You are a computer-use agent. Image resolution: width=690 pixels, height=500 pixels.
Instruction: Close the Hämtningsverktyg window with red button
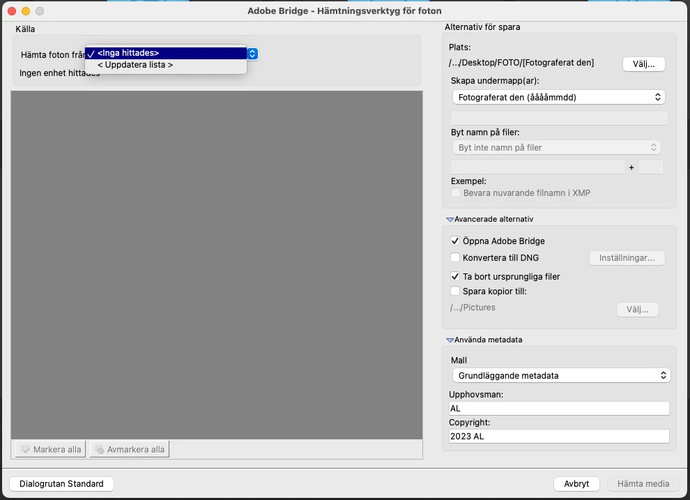pyautogui.click(x=12, y=11)
